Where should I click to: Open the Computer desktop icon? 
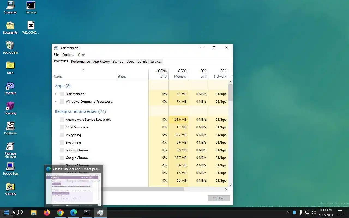(10, 7)
